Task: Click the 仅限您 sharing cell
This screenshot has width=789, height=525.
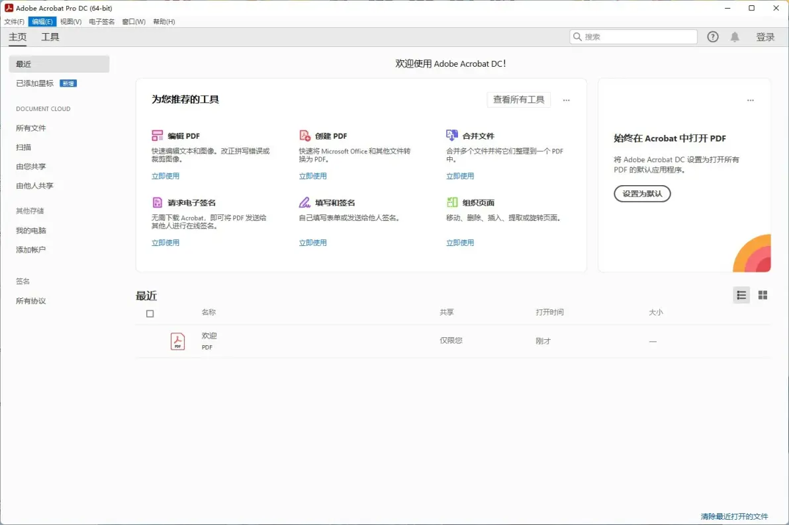Action: 451,341
